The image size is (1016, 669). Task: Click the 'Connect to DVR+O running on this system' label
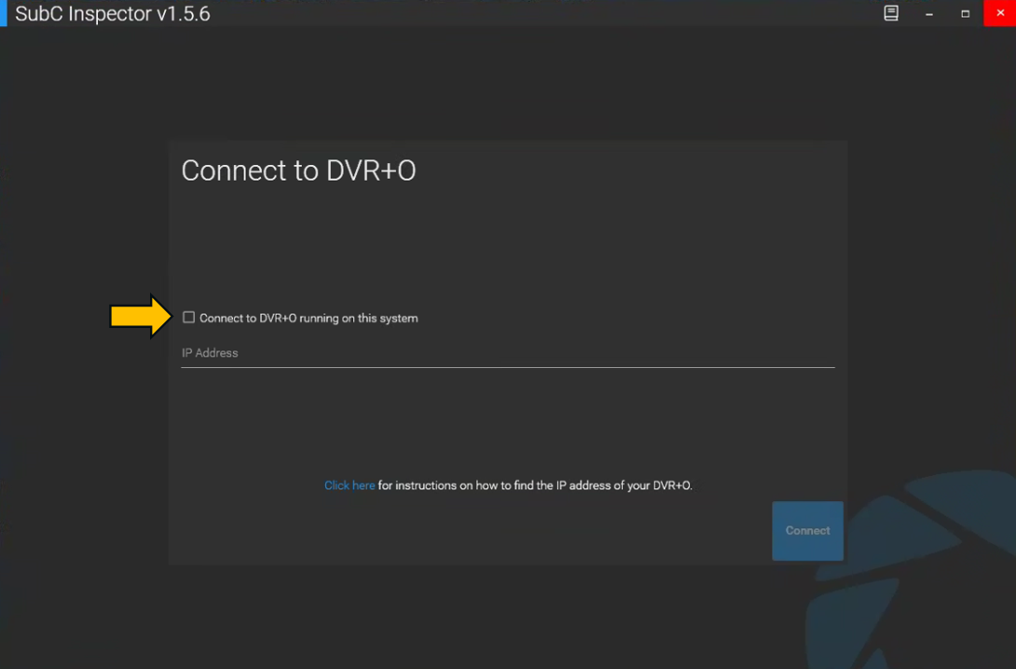pos(309,319)
